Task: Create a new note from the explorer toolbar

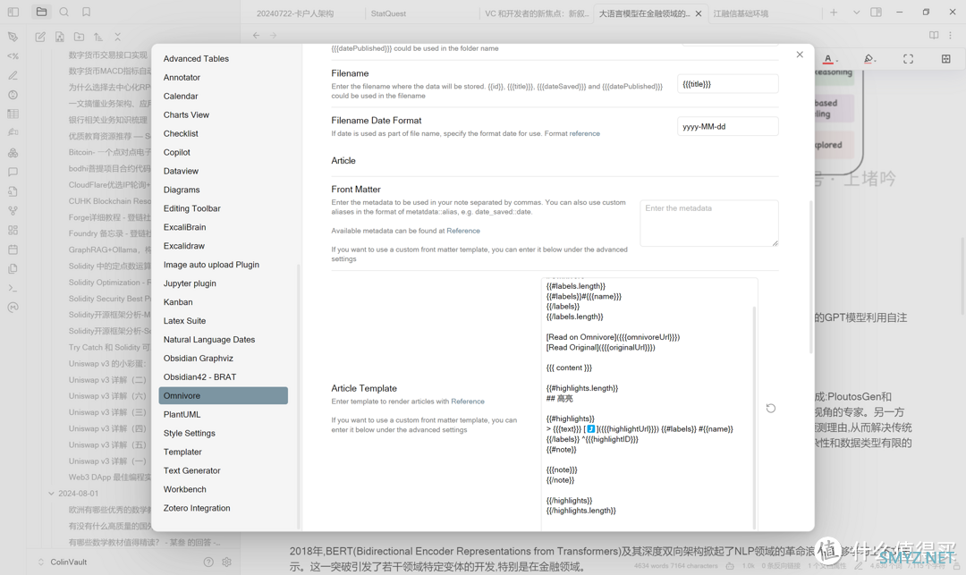Action: pos(40,37)
